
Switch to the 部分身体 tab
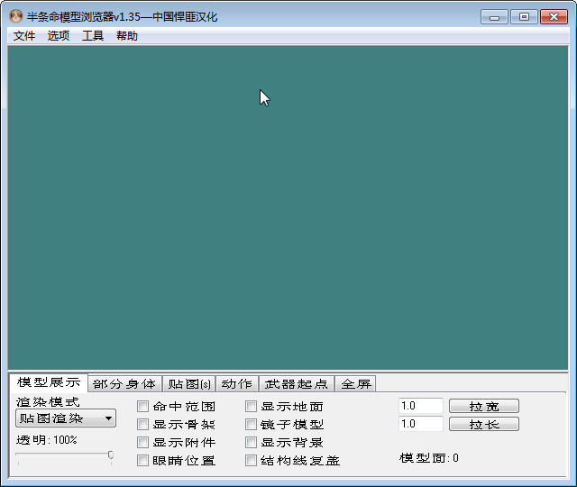(x=124, y=384)
